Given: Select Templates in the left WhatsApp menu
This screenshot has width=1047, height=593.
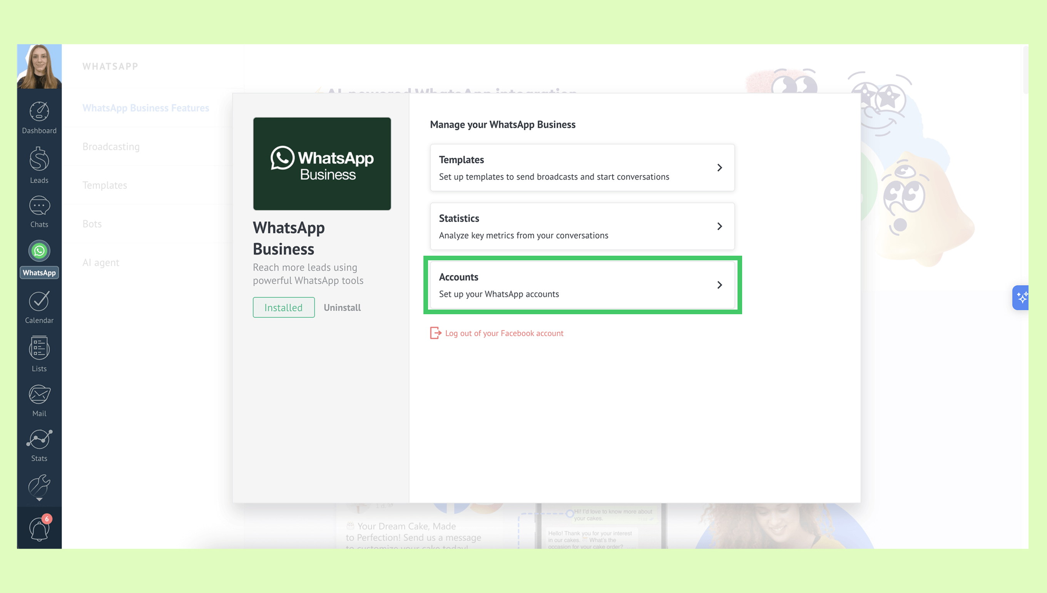Looking at the screenshot, I should [105, 185].
